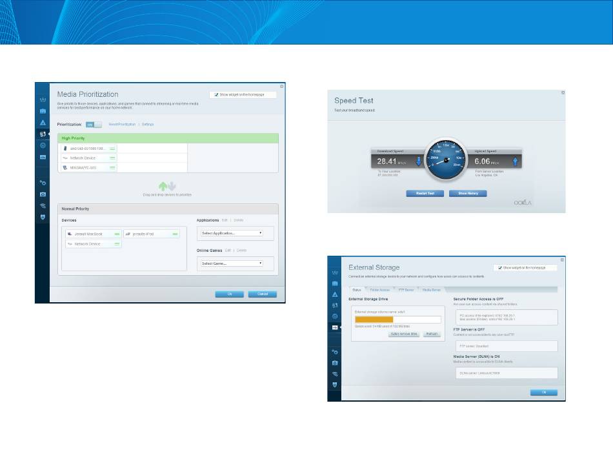This screenshot has height=474, width=613.
Task: Open Parental Controls warning-triangle icon in Media Prioritization sidebar
Action: [x=43, y=122]
